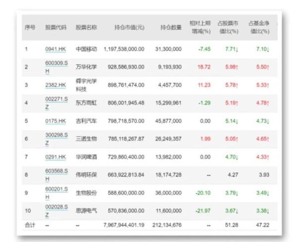
Task: Open stock code link 0291.HK
Action: click(x=56, y=157)
